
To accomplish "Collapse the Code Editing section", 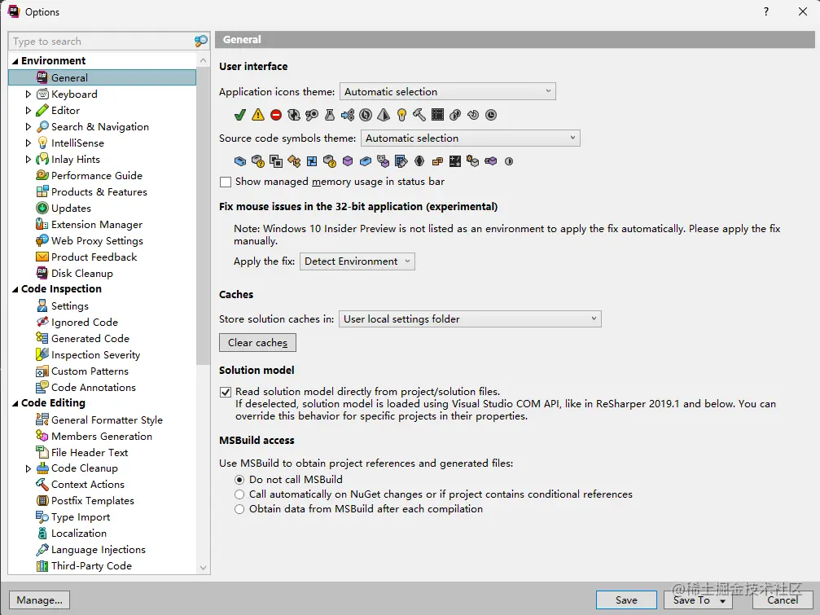I will coord(15,403).
